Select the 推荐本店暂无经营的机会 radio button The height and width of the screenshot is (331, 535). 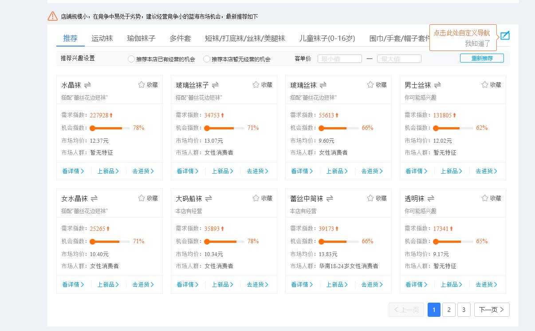[206, 58]
